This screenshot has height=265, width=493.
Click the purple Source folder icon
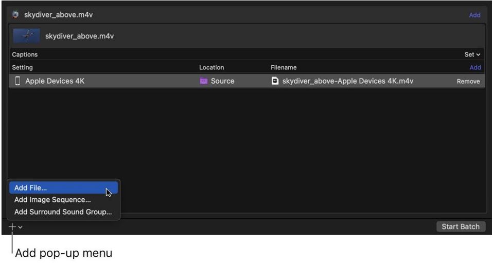[203, 81]
